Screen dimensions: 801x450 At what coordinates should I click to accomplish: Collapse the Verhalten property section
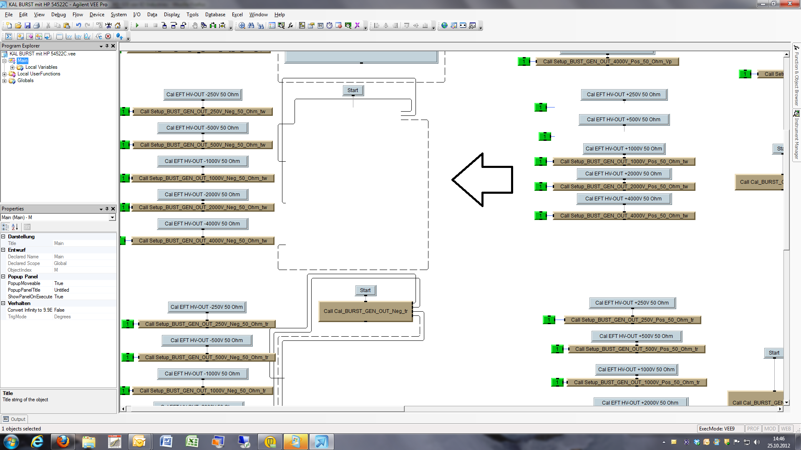click(x=3, y=303)
